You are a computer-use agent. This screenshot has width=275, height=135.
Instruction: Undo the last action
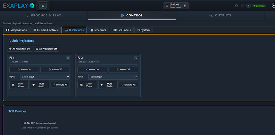pyautogui.click(x=236, y=6)
